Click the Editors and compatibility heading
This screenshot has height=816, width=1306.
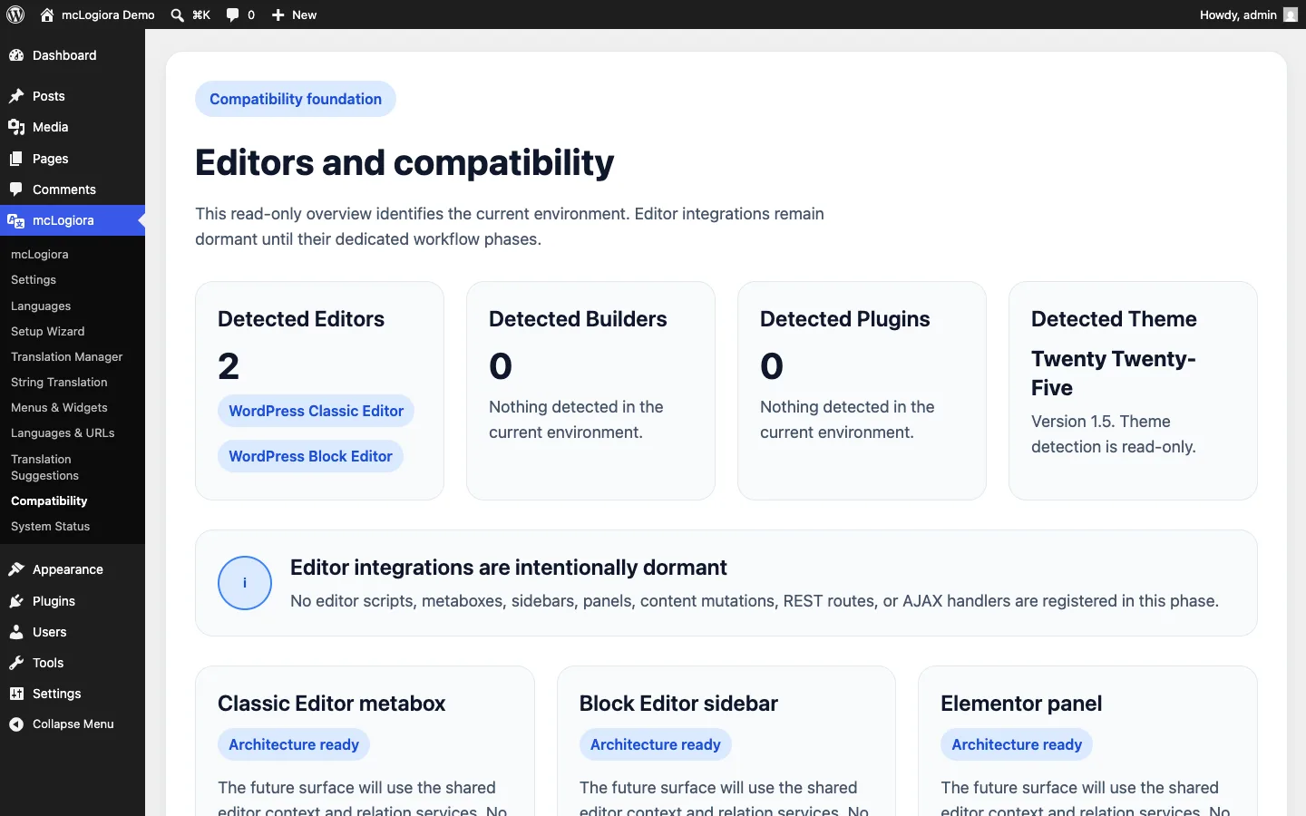(404, 163)
